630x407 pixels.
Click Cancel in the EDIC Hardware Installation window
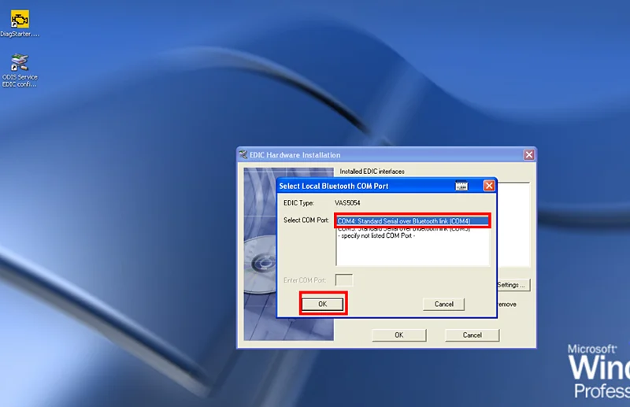(472, 335)
